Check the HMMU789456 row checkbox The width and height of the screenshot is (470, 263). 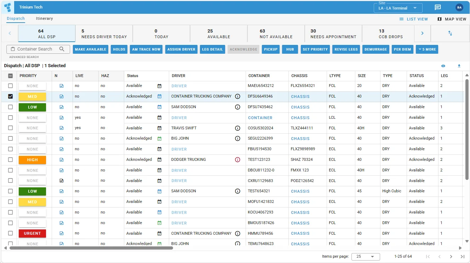pyautogui.click(x=10, y=233)
